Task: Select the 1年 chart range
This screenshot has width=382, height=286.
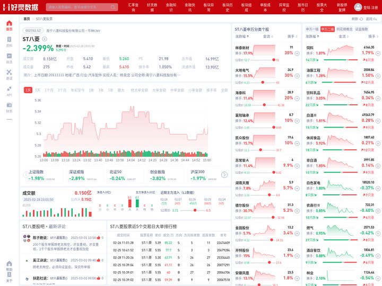Action: pyautogui.click(x=91, y=90)
